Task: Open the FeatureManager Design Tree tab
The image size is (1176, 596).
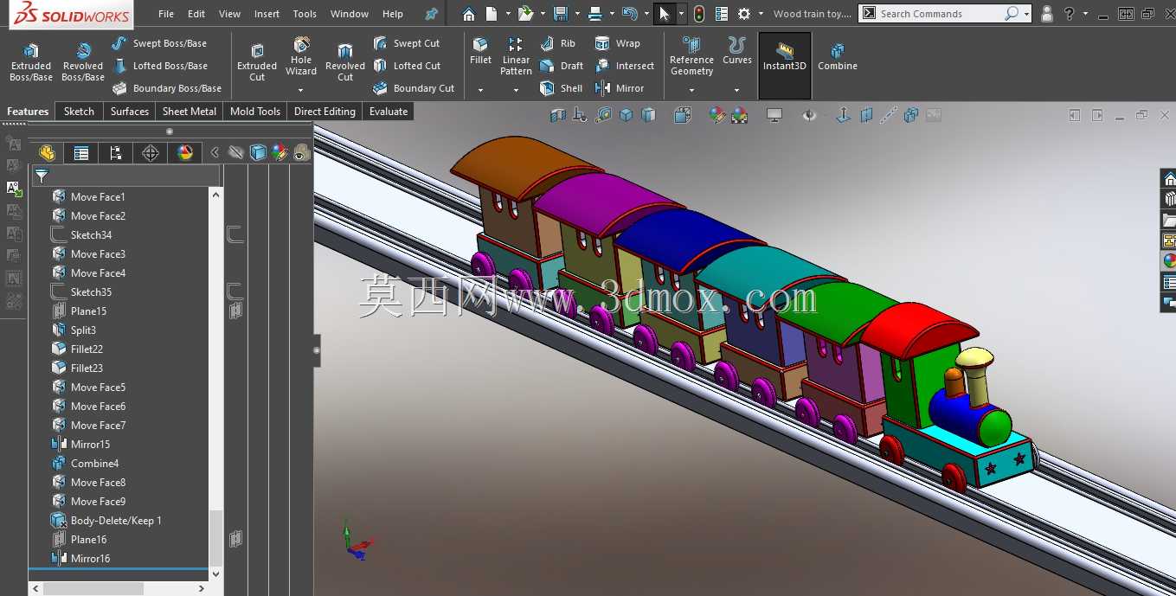Action: 47,153
